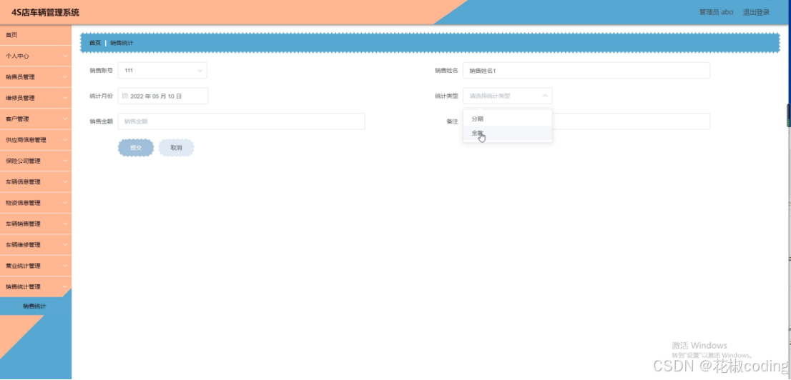Click the 提交 button
The width and height of the screenshot is (791, 380).
(x=136, y=148)
